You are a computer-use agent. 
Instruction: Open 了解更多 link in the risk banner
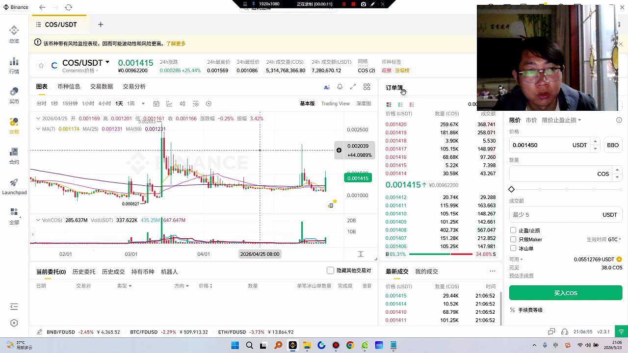click(x=176, y=44)
